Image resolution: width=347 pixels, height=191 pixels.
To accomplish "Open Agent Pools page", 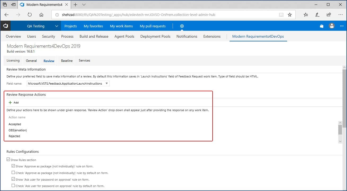I will pos(124,36).
